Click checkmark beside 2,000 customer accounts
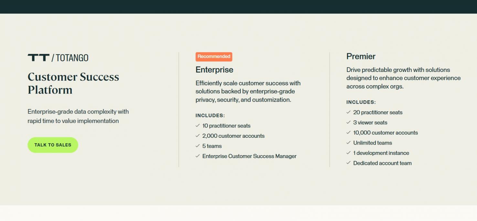This screenshot has height=221, width=477. [x=197, y=136]
